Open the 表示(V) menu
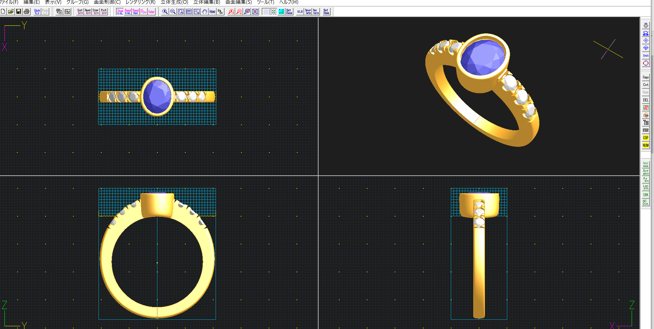 [x=53, y=2]
